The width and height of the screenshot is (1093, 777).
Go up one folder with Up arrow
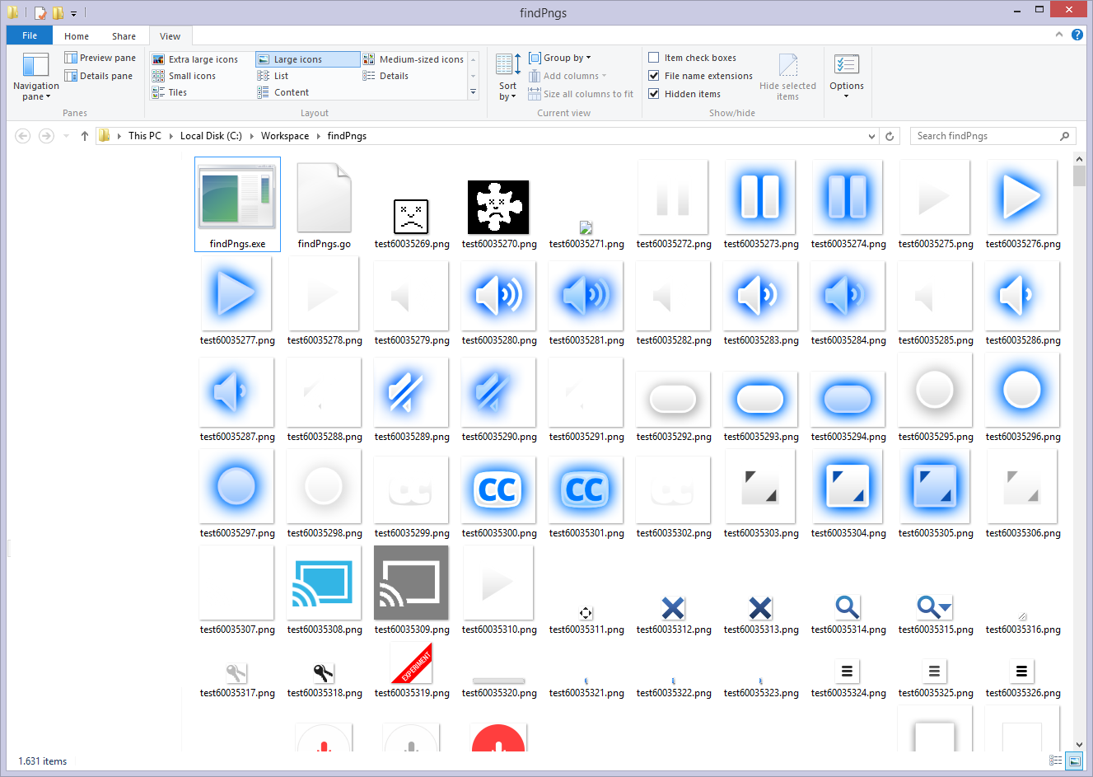coord(84,136)
